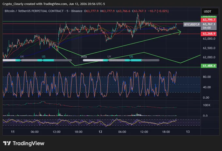Select the green 61,488.4 price line label
The height and width of the screenshot is (151, 222).
[x=209, y=66]
